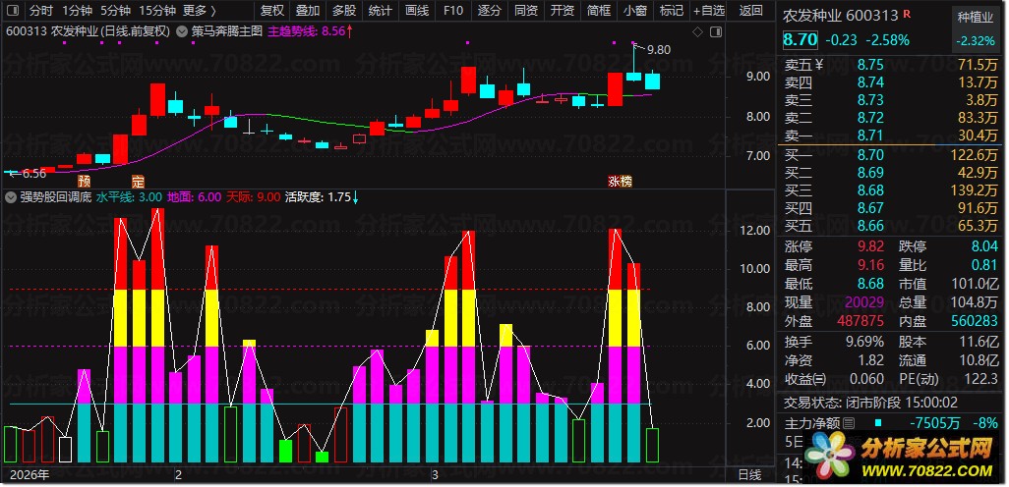Click the 卖二 price 8.72
The image size is (1009, 487).
pos(870,118)
